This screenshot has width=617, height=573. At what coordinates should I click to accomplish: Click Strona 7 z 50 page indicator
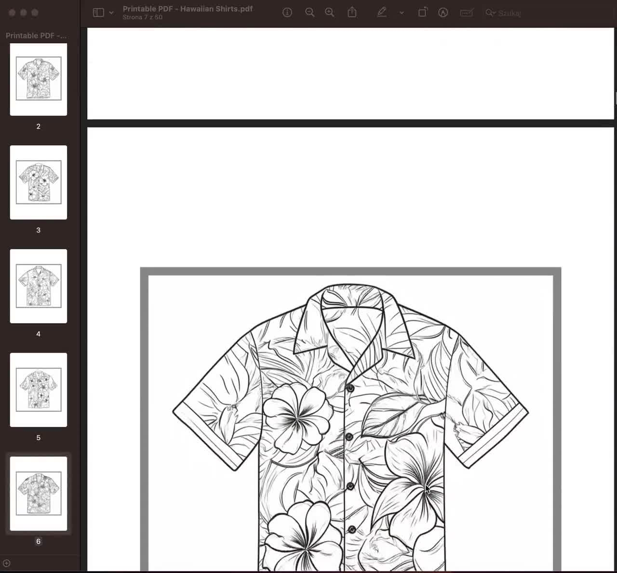[x=142, y=17]
